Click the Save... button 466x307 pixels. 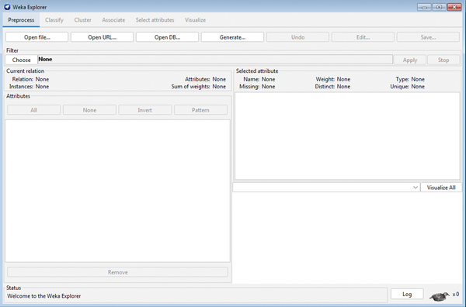click(428, 37)
